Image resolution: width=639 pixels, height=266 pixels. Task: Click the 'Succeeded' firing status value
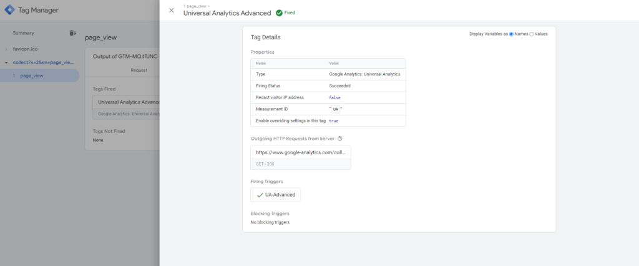tap(340, 86)
